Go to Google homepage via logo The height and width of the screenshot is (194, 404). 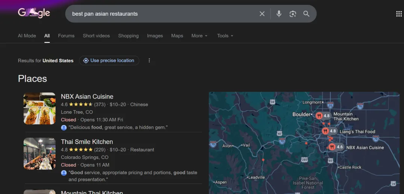tap(34, 13)
